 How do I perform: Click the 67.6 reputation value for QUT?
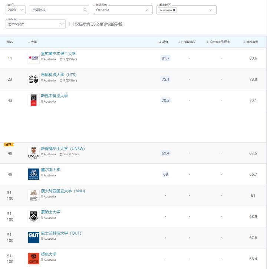pyautogui.click(x=253, y=238)
